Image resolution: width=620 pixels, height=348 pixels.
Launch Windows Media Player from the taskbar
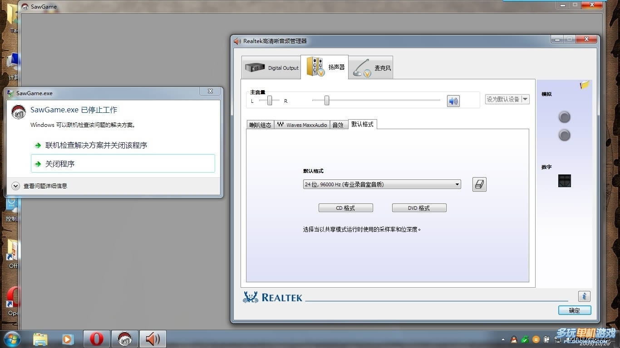pos(68,339)
